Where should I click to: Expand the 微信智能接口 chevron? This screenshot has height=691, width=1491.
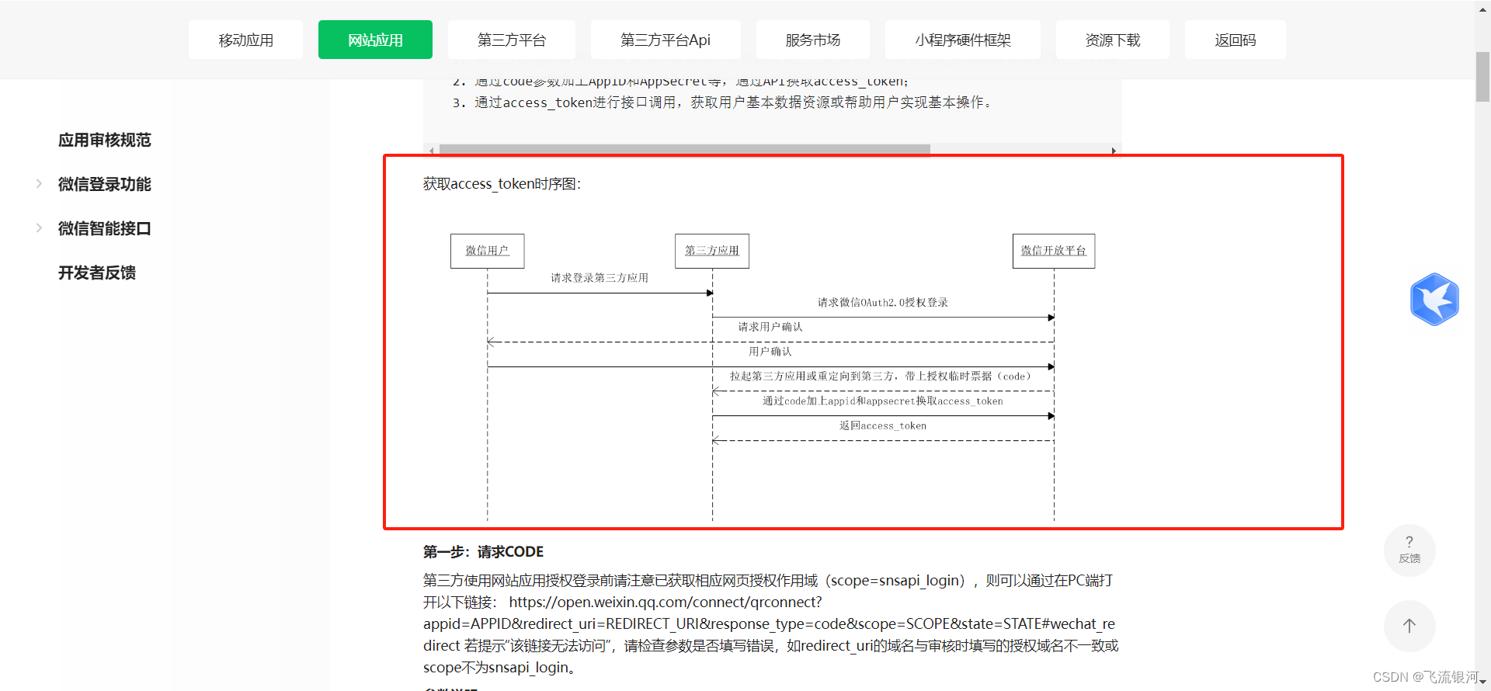[39, 228]
